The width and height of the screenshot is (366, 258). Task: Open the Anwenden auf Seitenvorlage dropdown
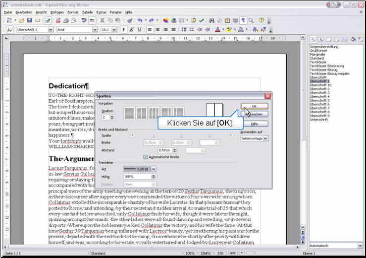tap(265, 138)
